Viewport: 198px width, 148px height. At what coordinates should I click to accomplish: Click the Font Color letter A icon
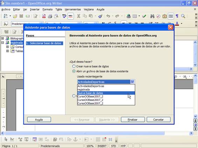177,24
